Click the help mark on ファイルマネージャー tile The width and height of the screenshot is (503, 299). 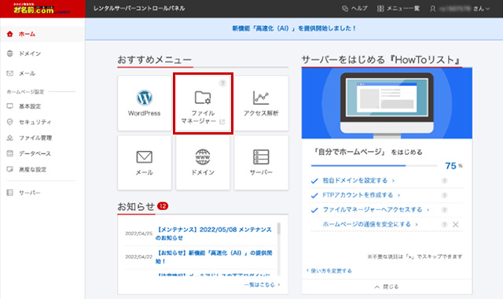[x=222, y=83]
